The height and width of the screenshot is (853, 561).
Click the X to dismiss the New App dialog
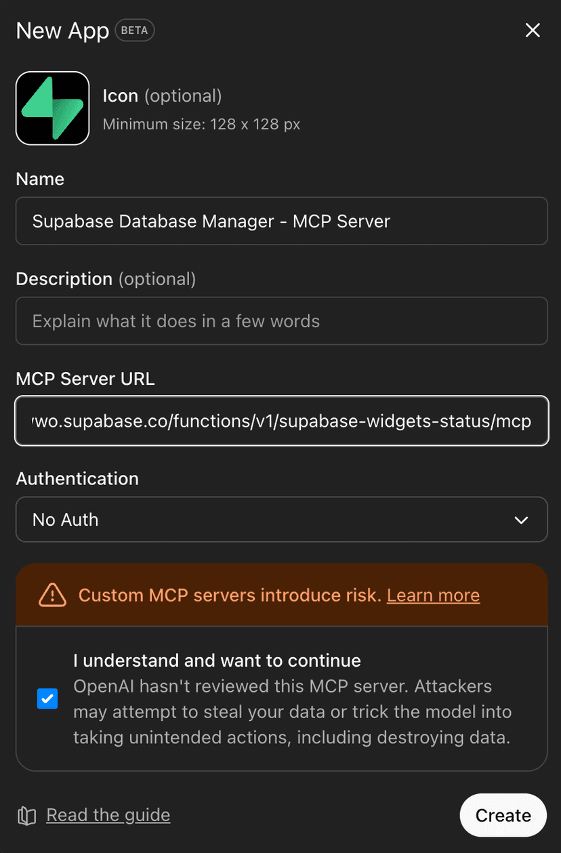(x=533, y=30)
